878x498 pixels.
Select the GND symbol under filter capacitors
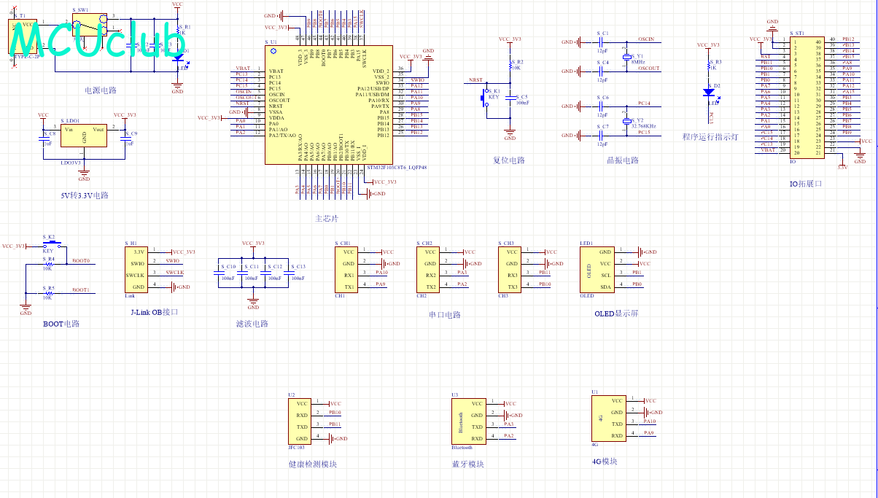[253, 302]
